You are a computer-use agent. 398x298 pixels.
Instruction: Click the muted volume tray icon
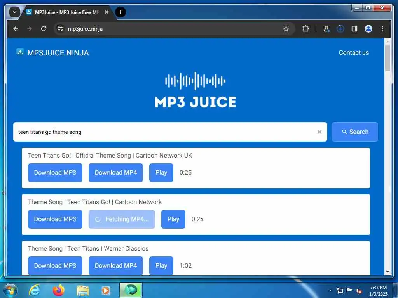pyautogui.click(x=359, y=291)
